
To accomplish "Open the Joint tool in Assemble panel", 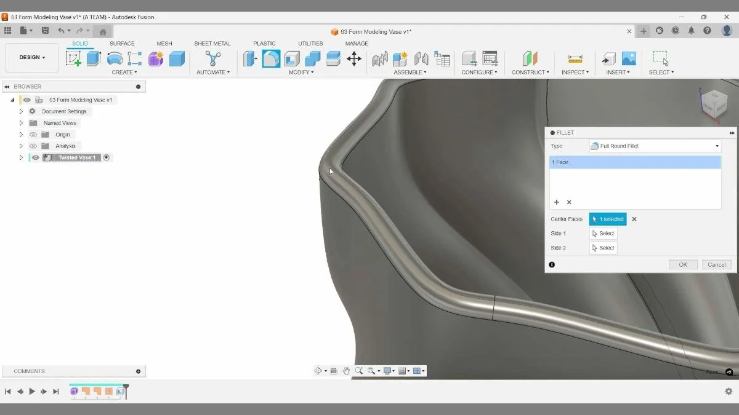I will point(379,58).
